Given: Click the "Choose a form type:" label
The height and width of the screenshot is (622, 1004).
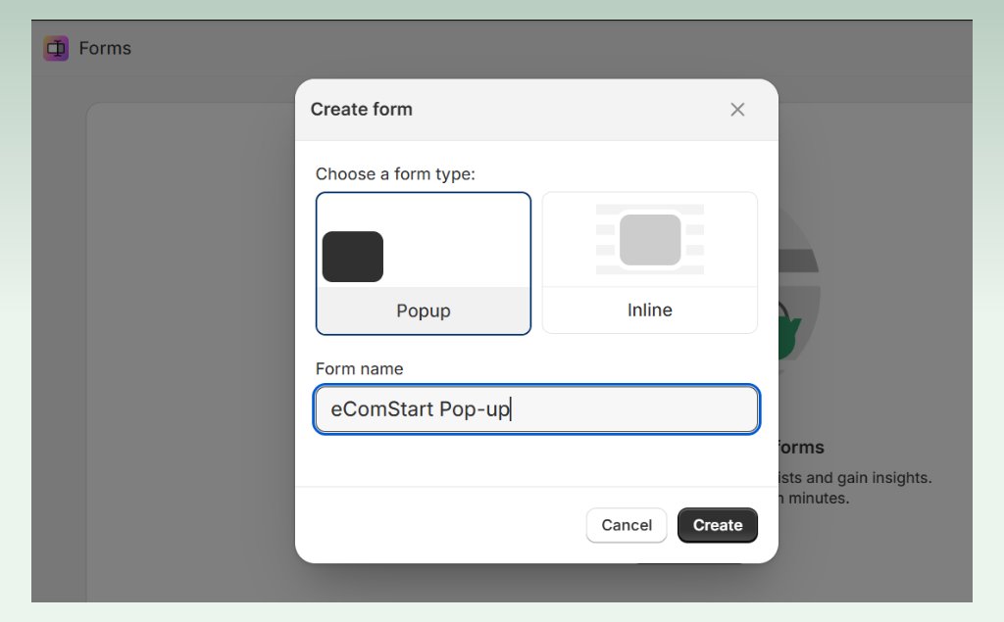Looking at the screenshot, I should [395, 174].
